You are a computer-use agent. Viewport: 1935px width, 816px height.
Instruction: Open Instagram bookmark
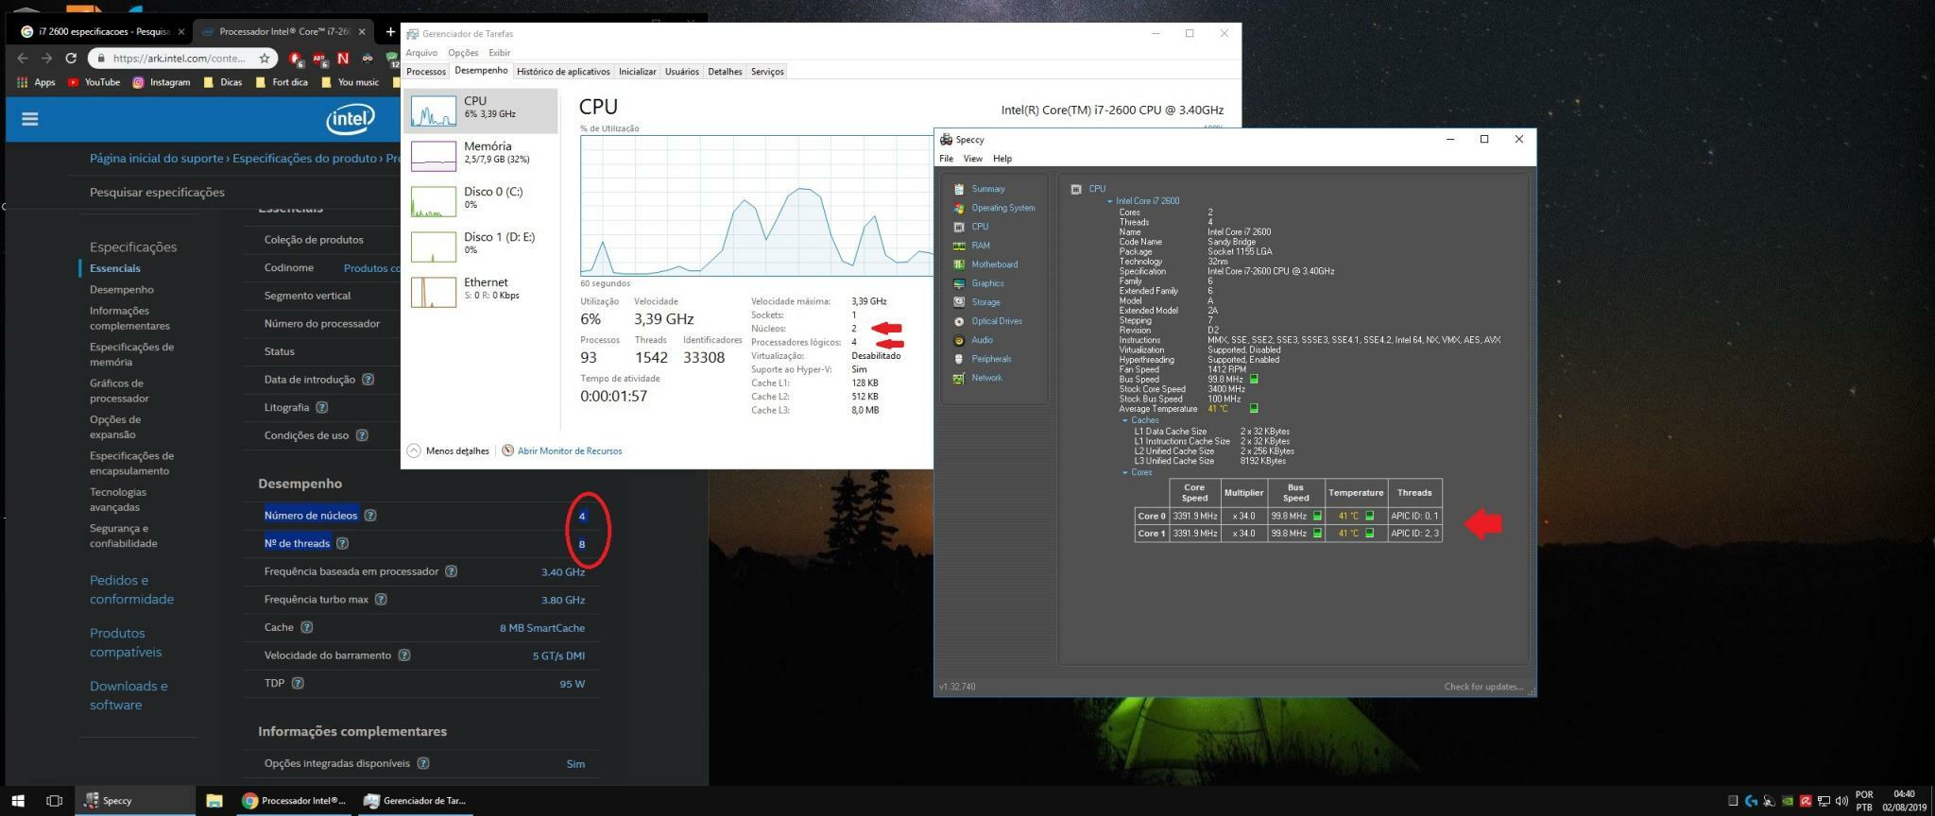(x=162, y=82)
